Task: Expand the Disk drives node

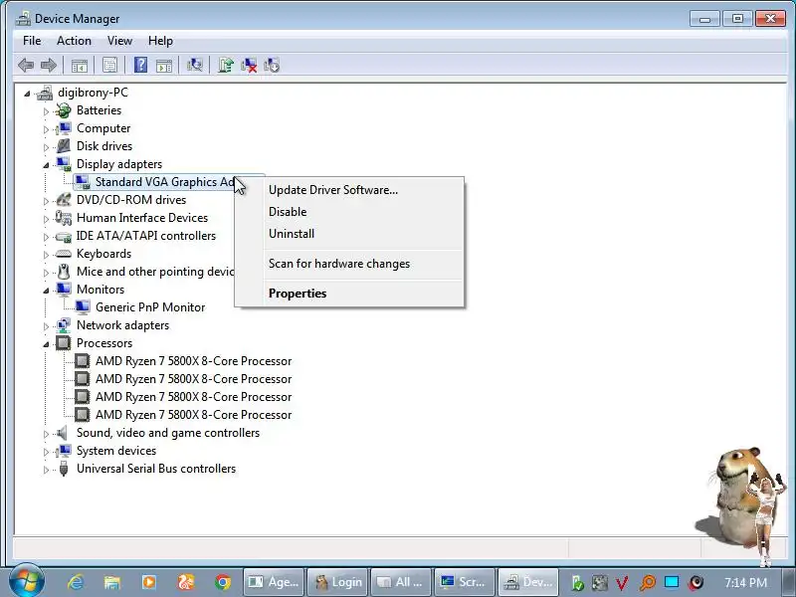Action: click(46, 147)
